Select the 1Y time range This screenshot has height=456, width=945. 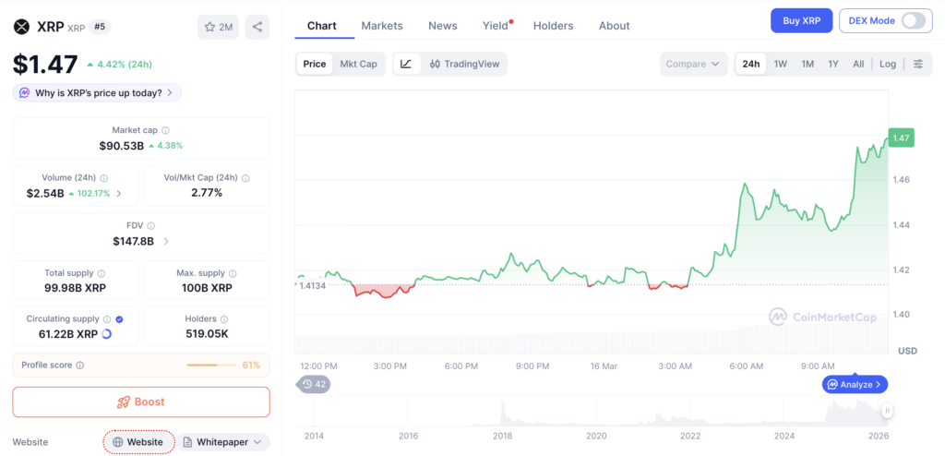[833, 64]
